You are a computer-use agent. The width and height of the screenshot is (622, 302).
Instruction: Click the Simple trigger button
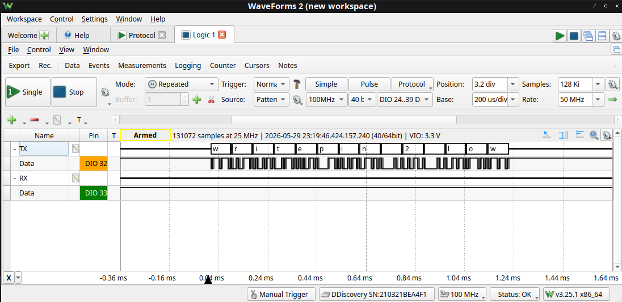[x=326, y=84]
